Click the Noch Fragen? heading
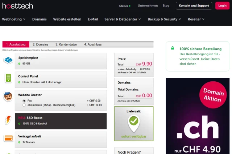Viewport: 232px width, 154px height. [x=129, y=152]
